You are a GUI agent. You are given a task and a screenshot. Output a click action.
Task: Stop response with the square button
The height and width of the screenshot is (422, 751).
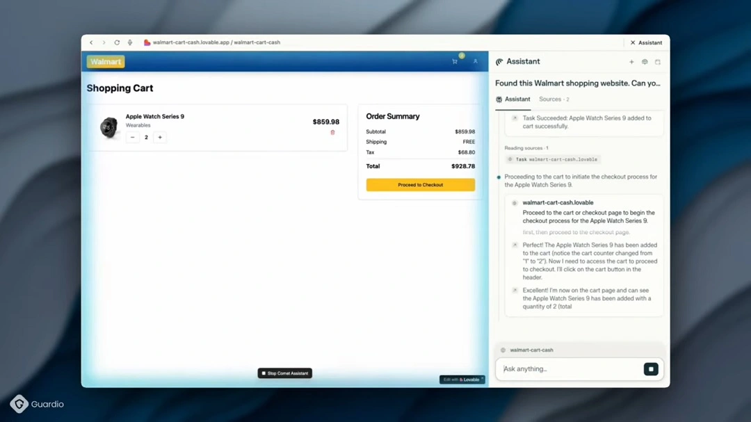(651, 369)
